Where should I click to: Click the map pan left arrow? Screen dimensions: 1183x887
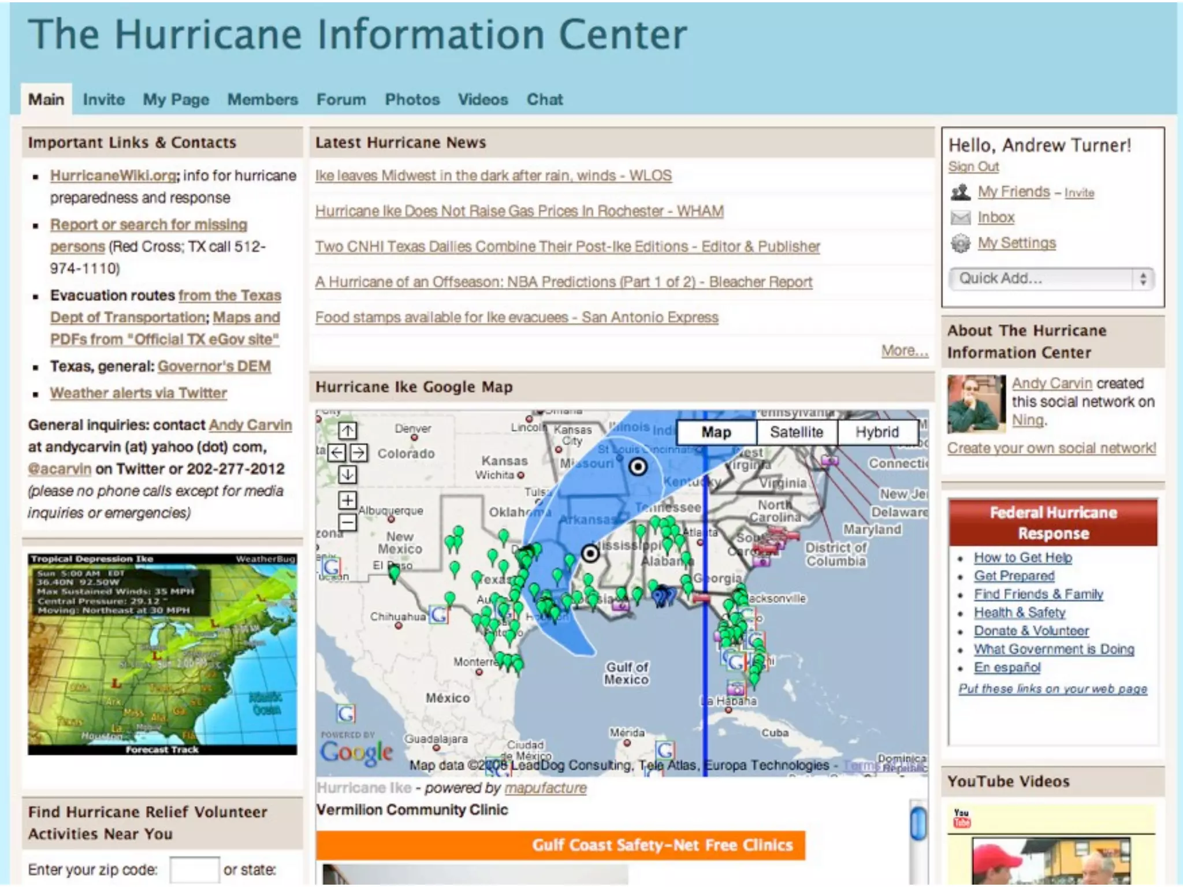(337, 453)
